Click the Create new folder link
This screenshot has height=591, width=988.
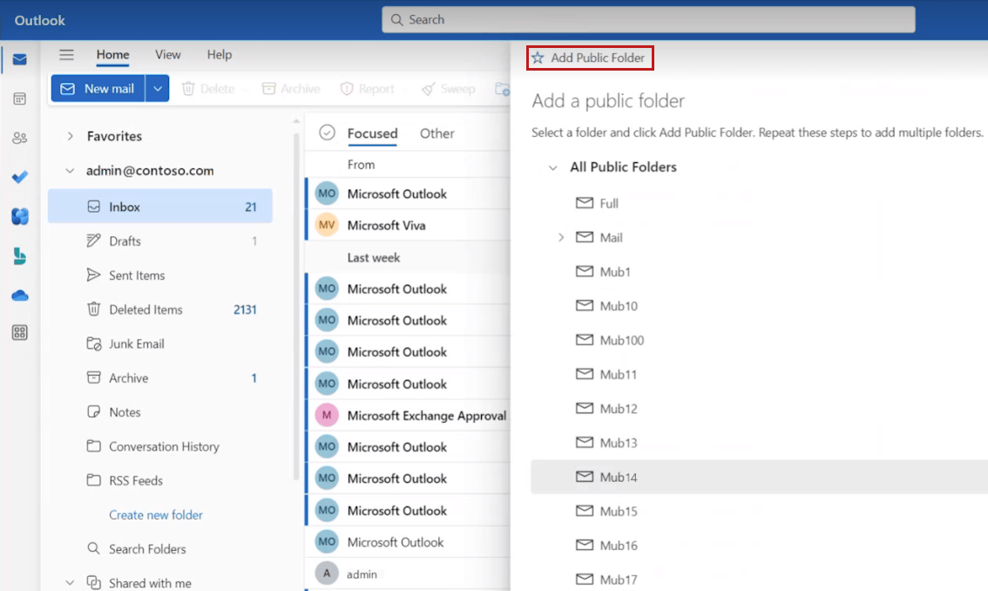pos(156,514)
